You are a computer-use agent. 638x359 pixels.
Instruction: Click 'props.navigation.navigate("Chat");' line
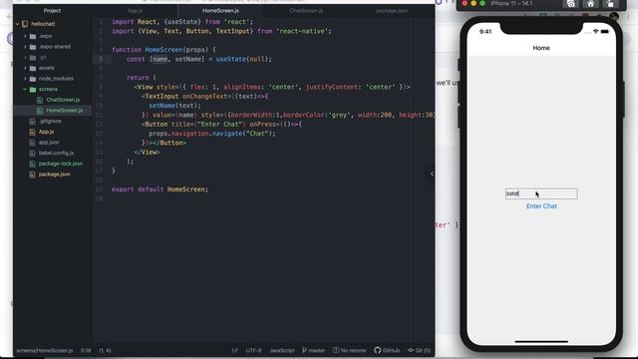coord(212,134)
